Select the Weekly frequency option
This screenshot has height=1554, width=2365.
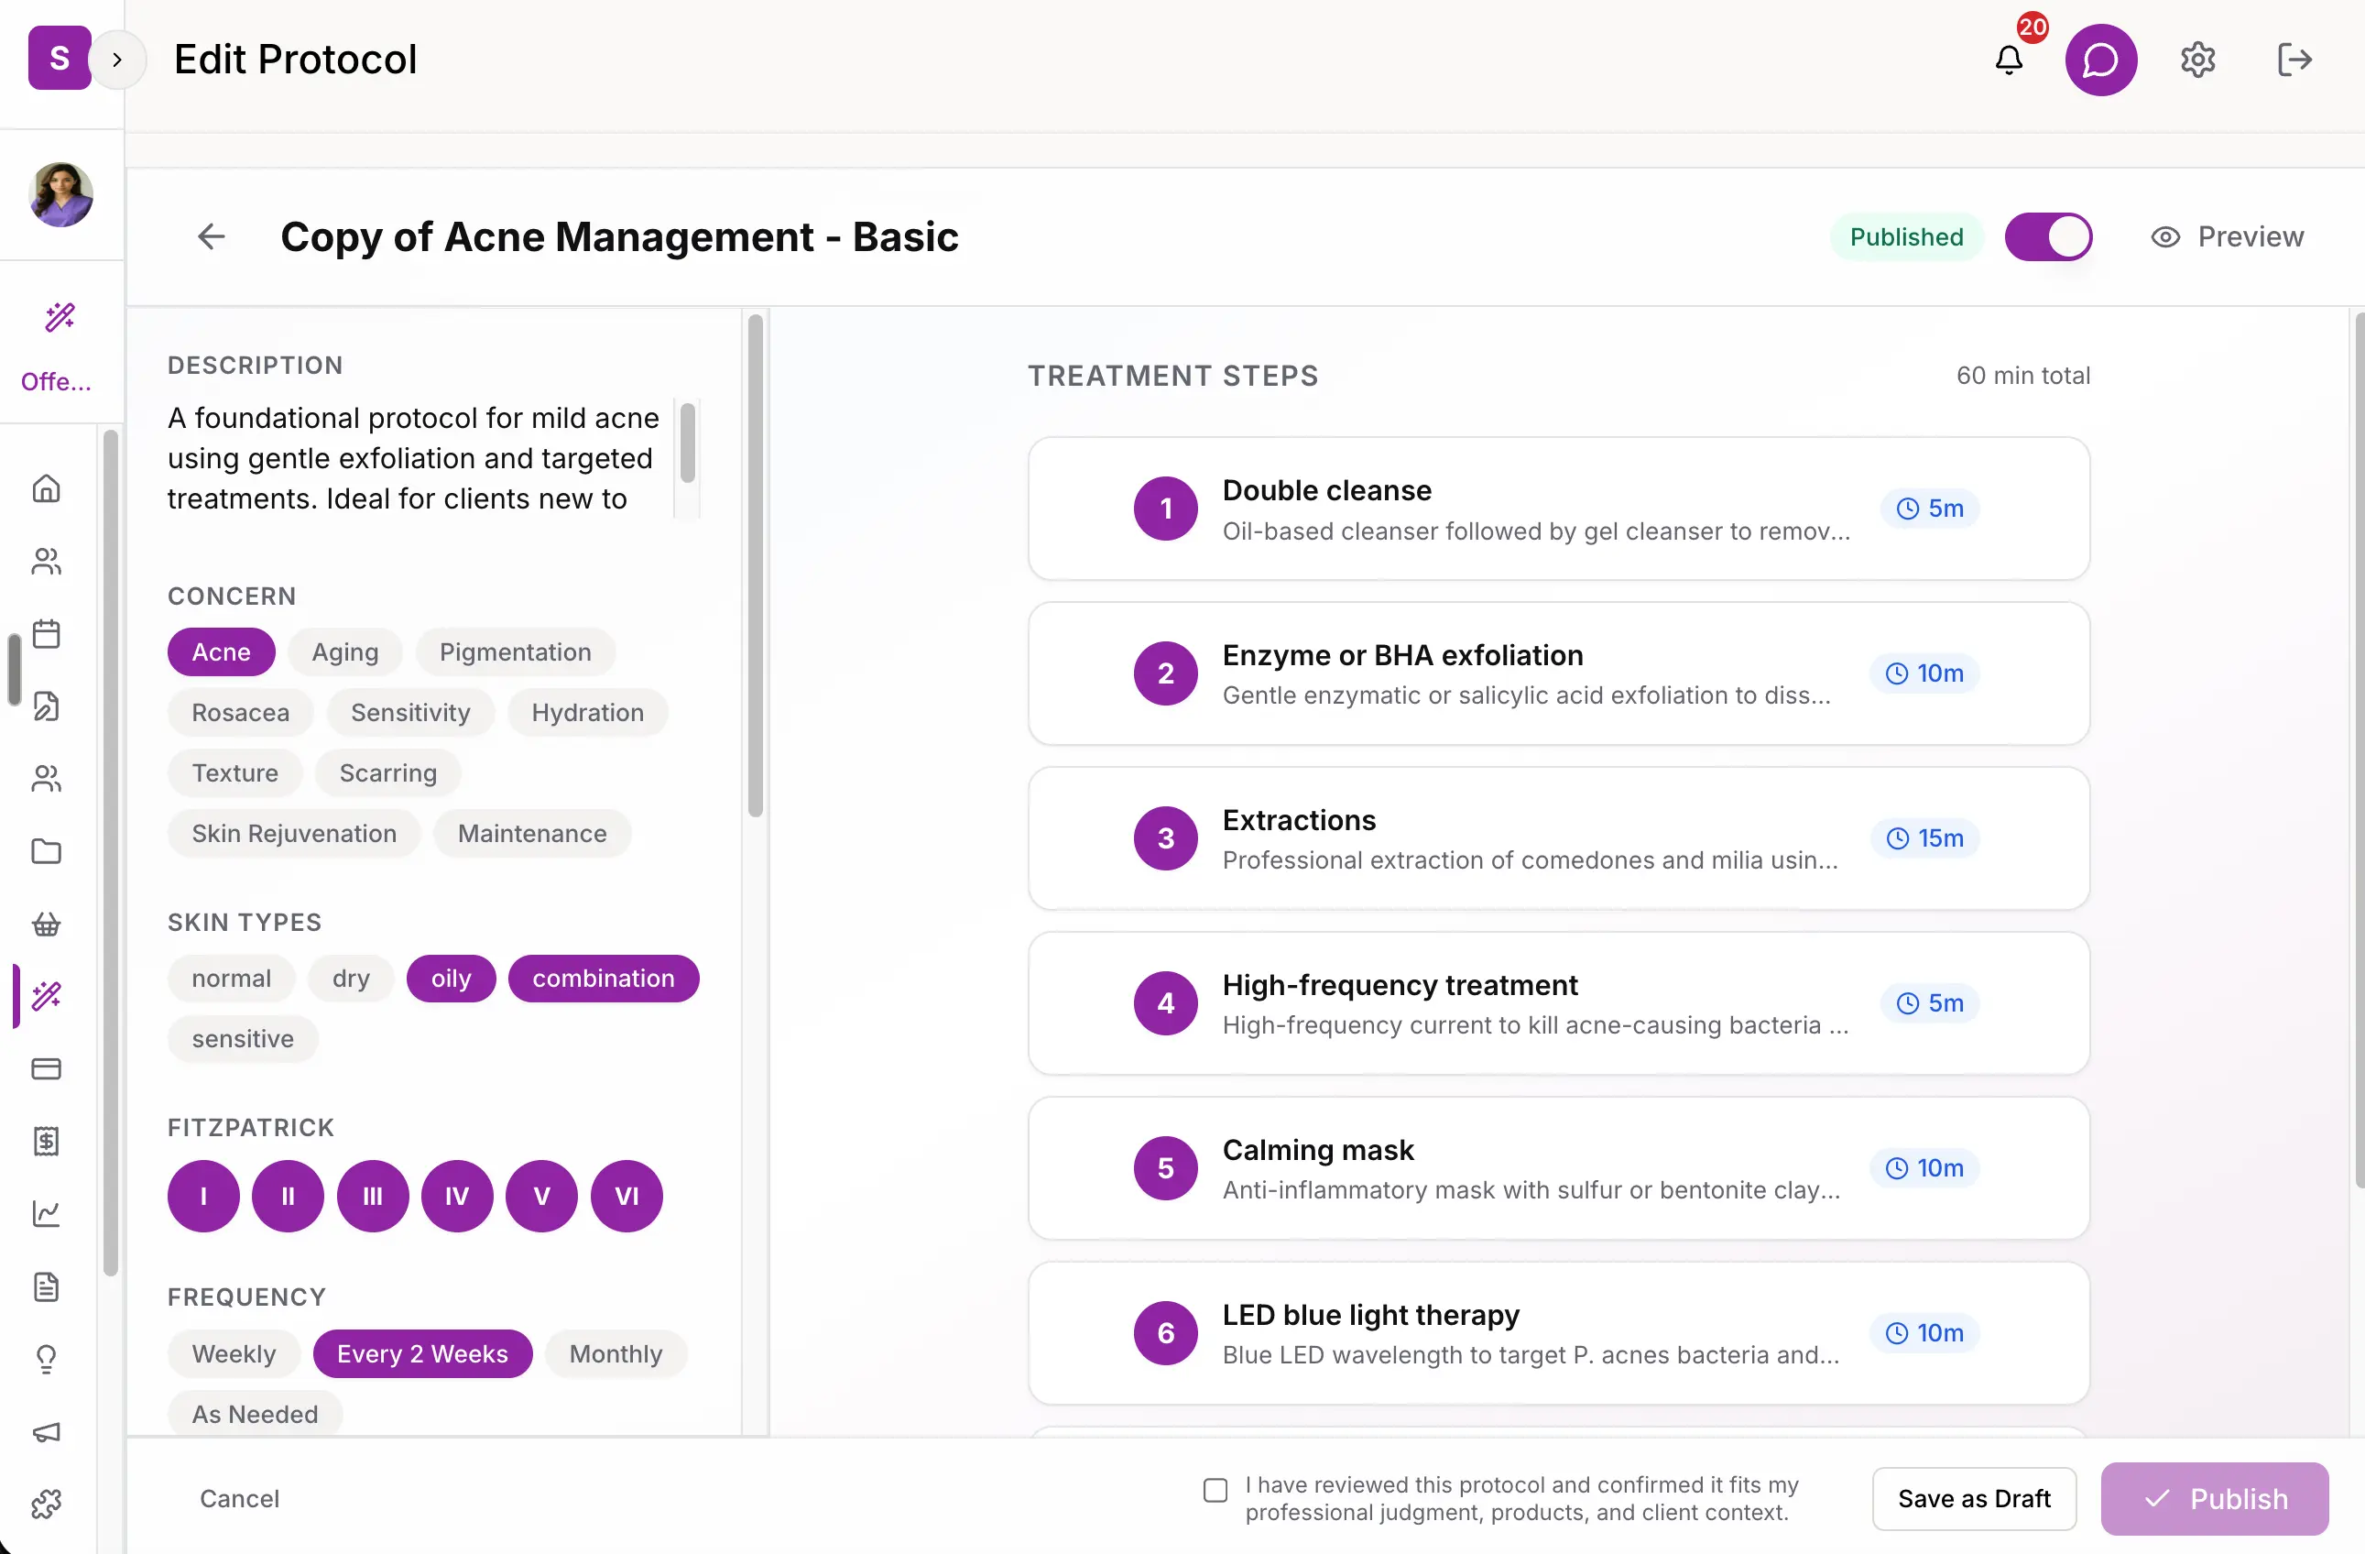coord(234,1354)
